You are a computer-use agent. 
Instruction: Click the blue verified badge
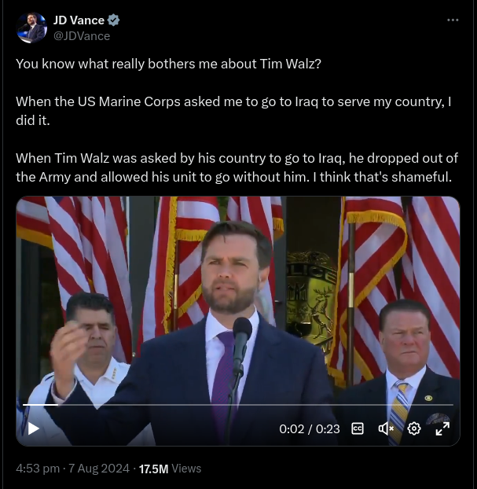pos(113,20)
